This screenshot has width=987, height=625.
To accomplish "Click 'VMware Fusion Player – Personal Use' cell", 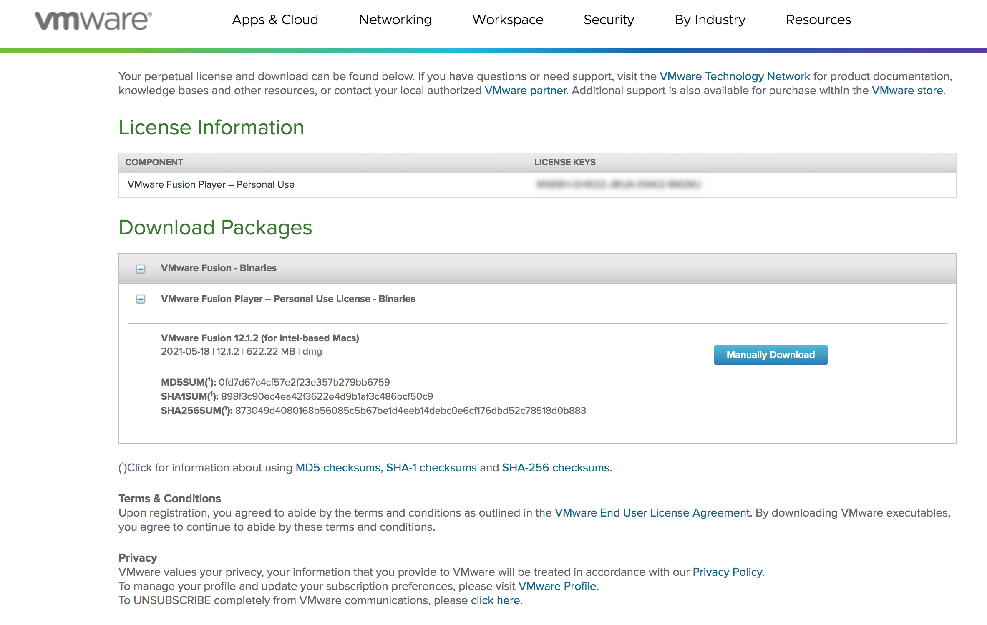I will (211, 184).
